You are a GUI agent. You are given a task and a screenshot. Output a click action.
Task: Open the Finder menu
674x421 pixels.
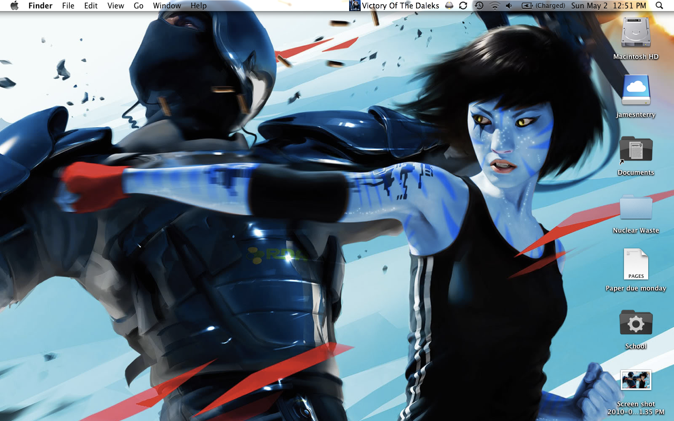(x=41, y=6)
